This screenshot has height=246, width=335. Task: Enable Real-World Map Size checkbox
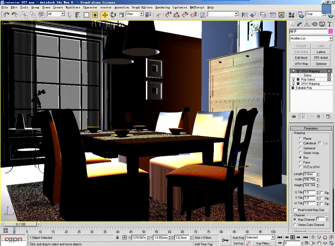(x=295, y=210)
